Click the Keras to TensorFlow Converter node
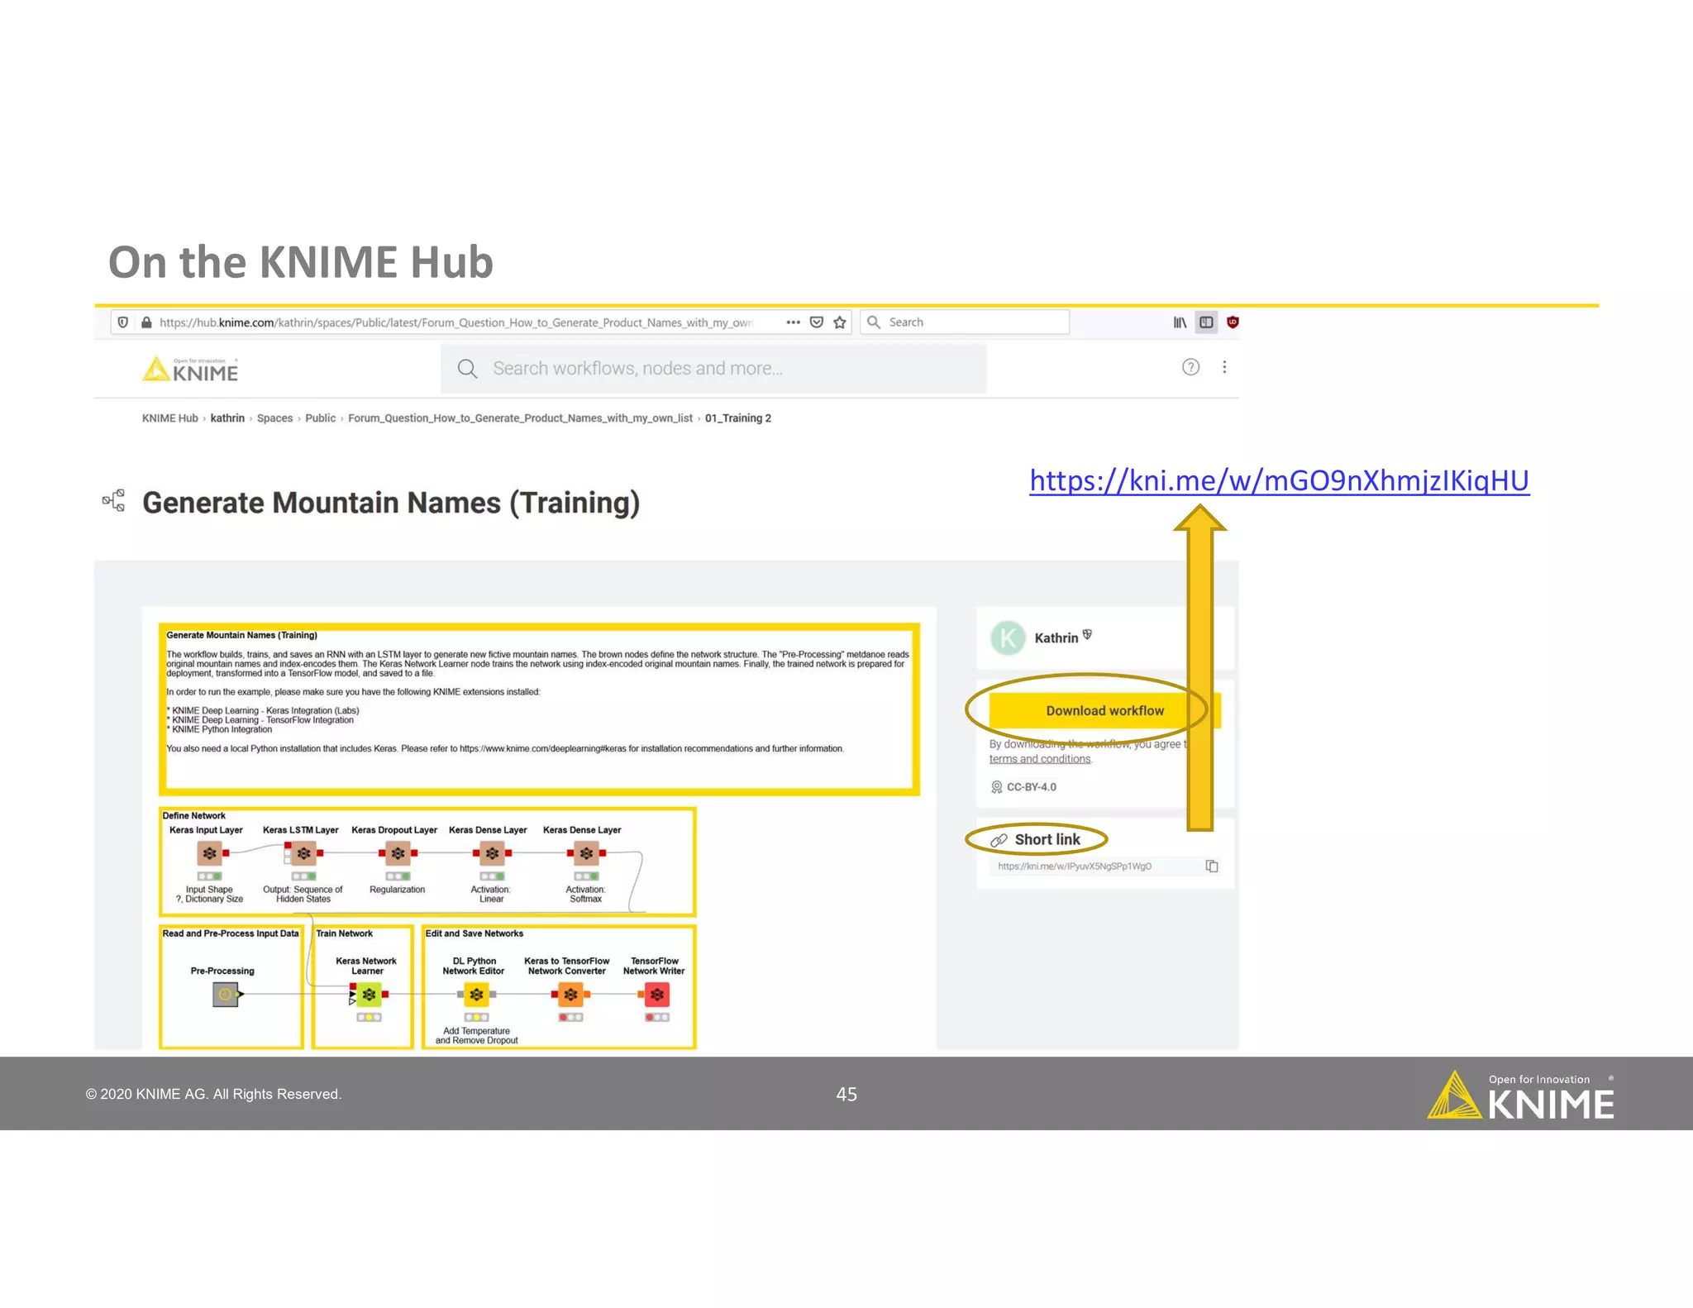Viewport: 1693px width, 1308px height. click(x=570, y=994)
